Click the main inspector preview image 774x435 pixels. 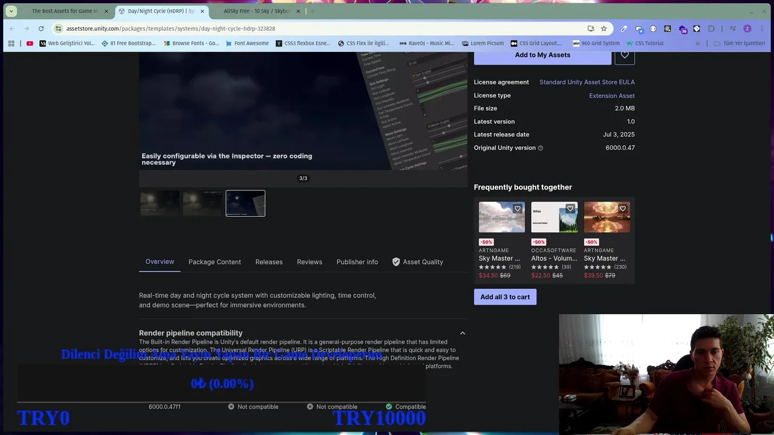click(x=303, y=111)
